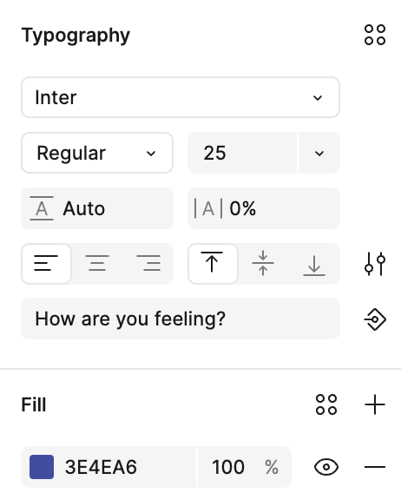The height and width of the screenshot is (493, 401).
Task: Click the apply variable icon beside text content
Action: pos(375,319)
